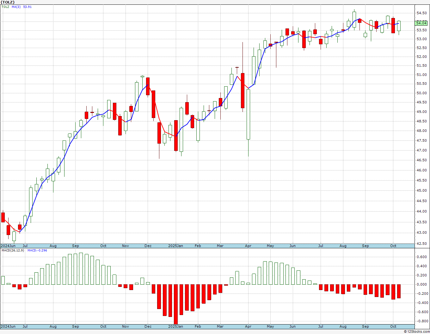
Task: Click the -0.400 MACD axis label
Action: click(x=422, y=303)
